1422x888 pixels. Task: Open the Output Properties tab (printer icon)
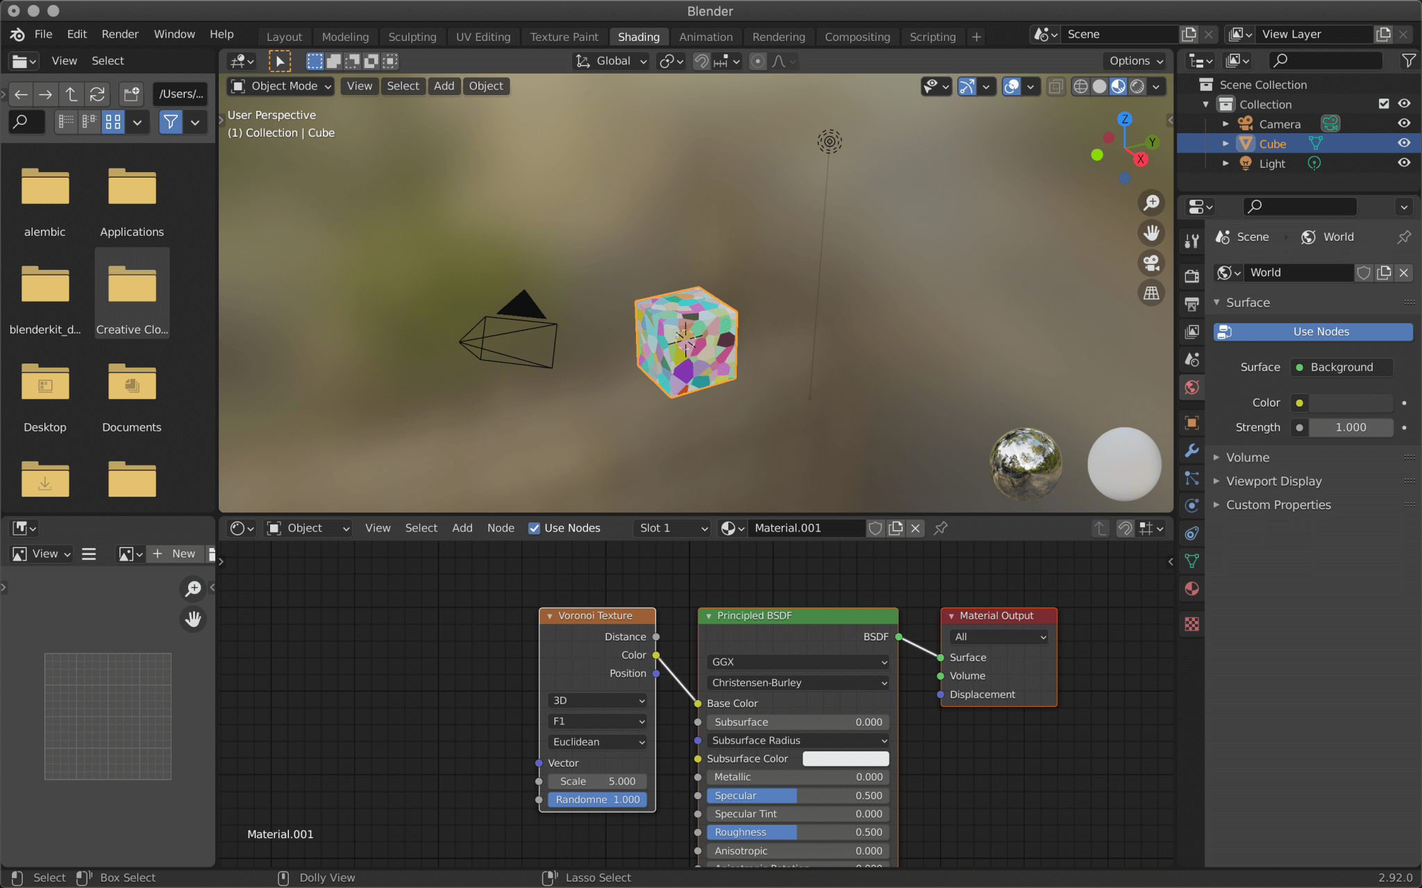tap(1192, 302)
